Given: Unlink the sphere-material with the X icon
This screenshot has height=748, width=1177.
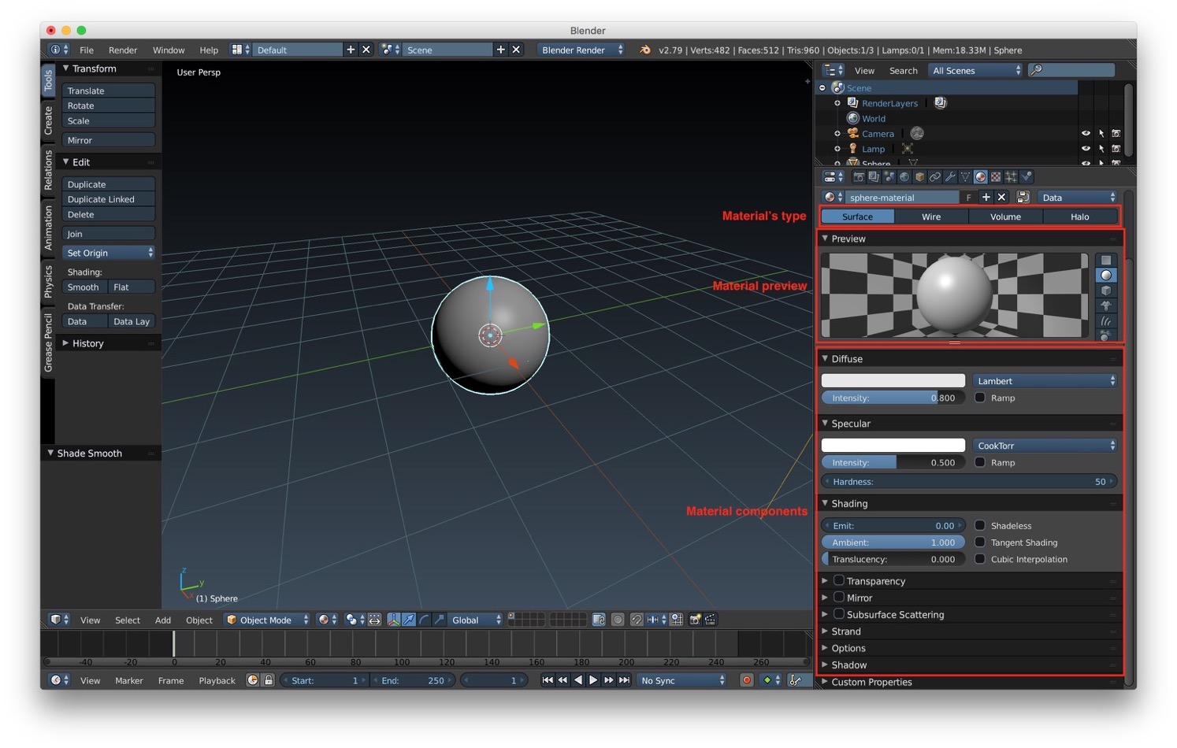Looking at the screenshot, I should 1001,198.
